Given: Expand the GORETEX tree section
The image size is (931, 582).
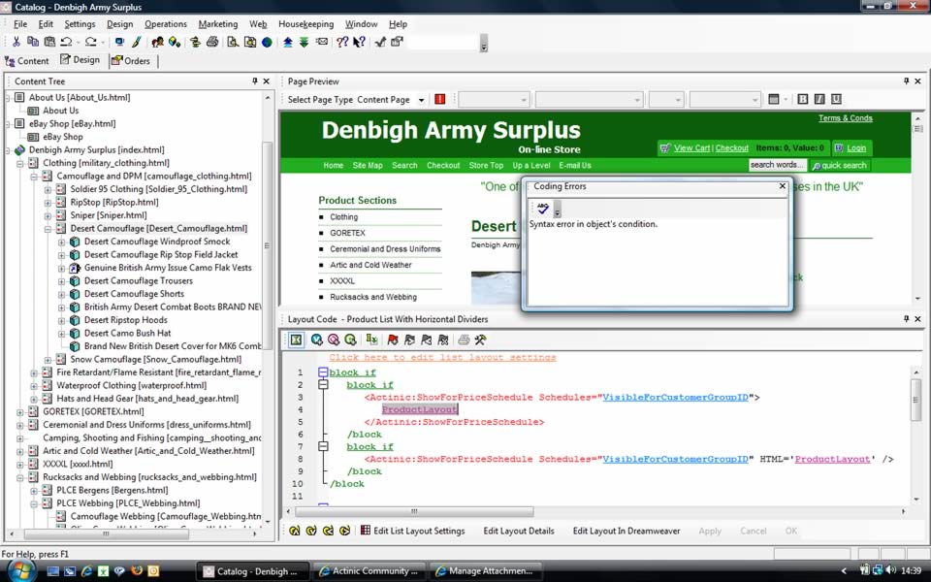Looking at the screenshot, I should [20, 411].
